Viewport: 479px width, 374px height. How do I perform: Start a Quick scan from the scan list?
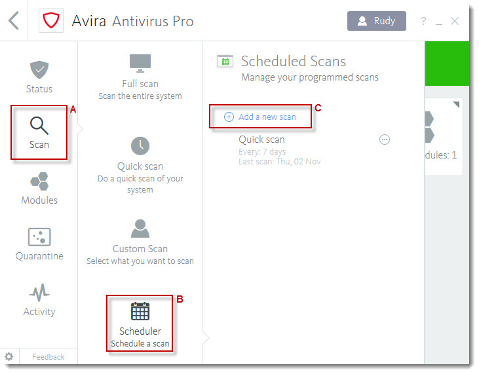point(140,166)
